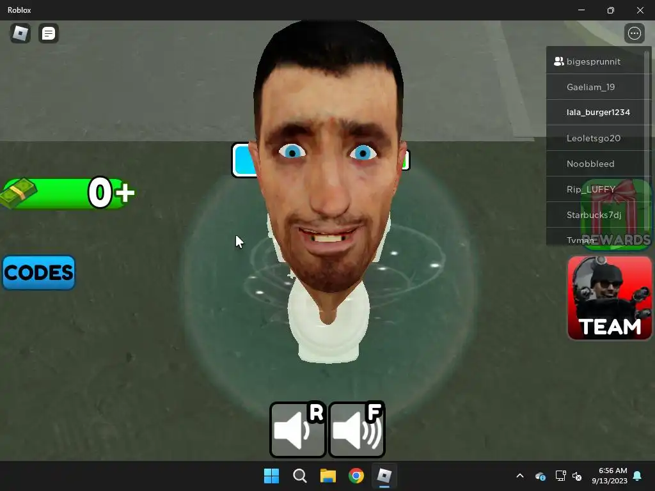
Task: Select player lala_burger1234 in the list
Action: 596,113
